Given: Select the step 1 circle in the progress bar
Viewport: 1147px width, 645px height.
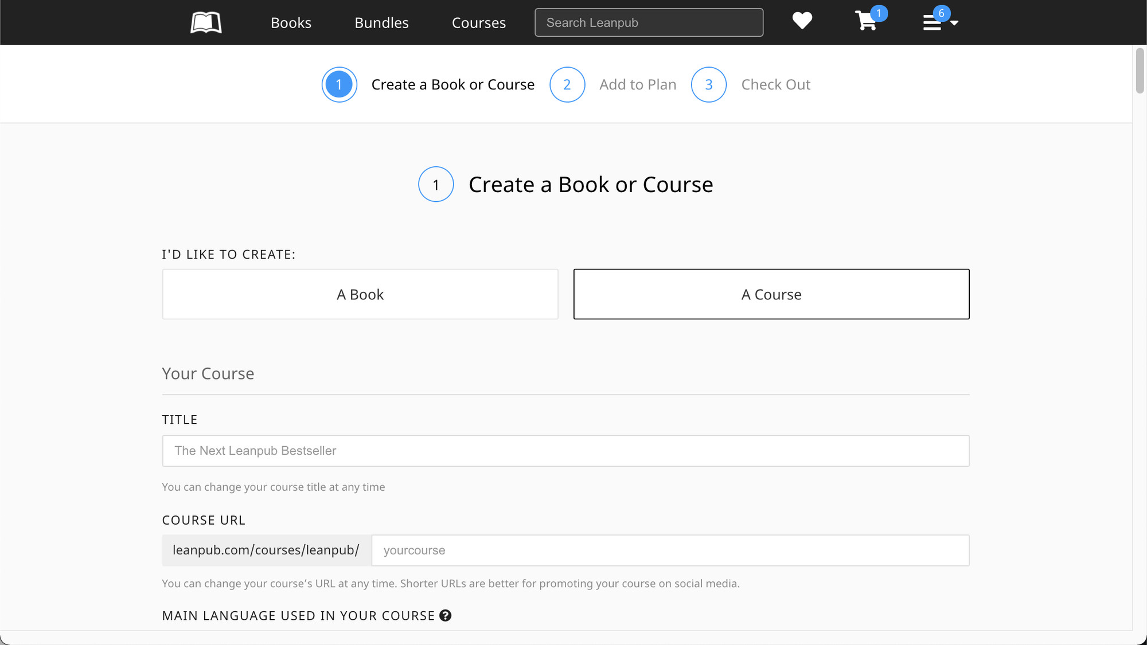Looking at the screenshot, I should tap(339, 84).
